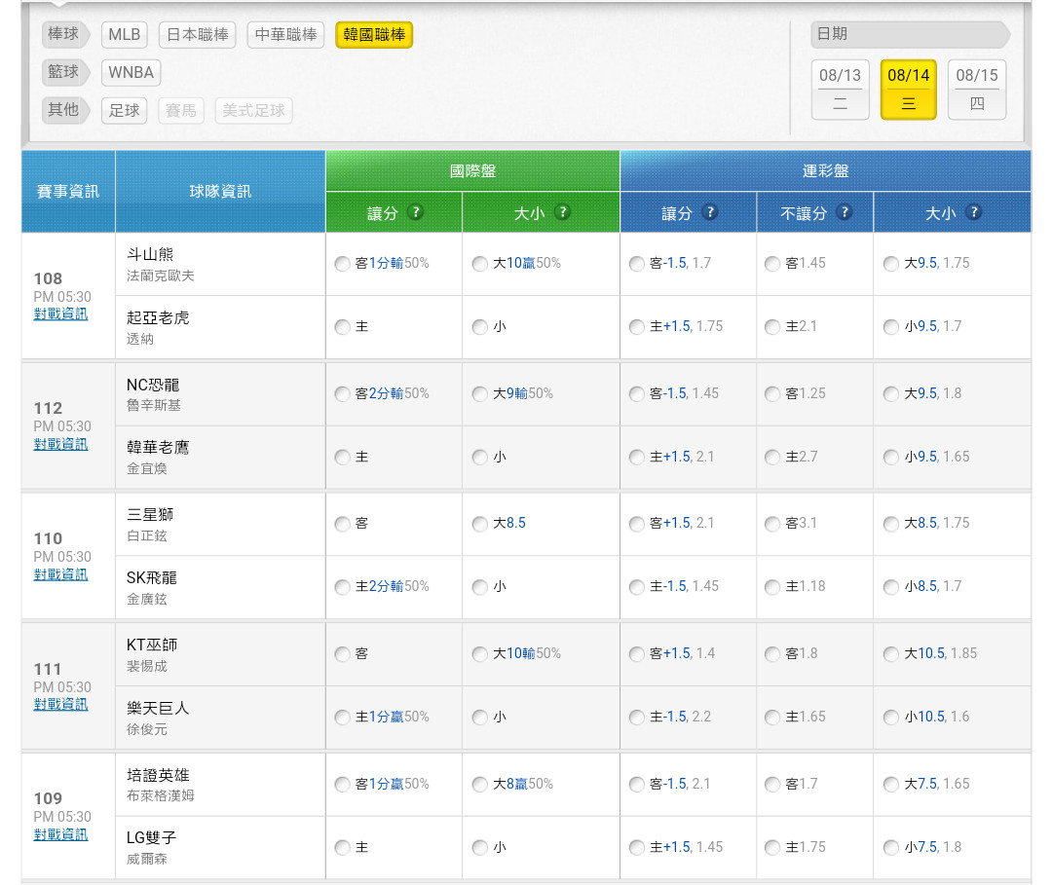Click the 其他 category label
This screenshot has height=885, width=1052.
click(65, 109)
